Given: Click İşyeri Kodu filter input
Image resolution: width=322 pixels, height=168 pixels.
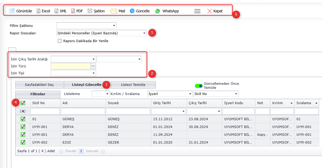Looking at the screenshot, I should [x=239, y=111].
